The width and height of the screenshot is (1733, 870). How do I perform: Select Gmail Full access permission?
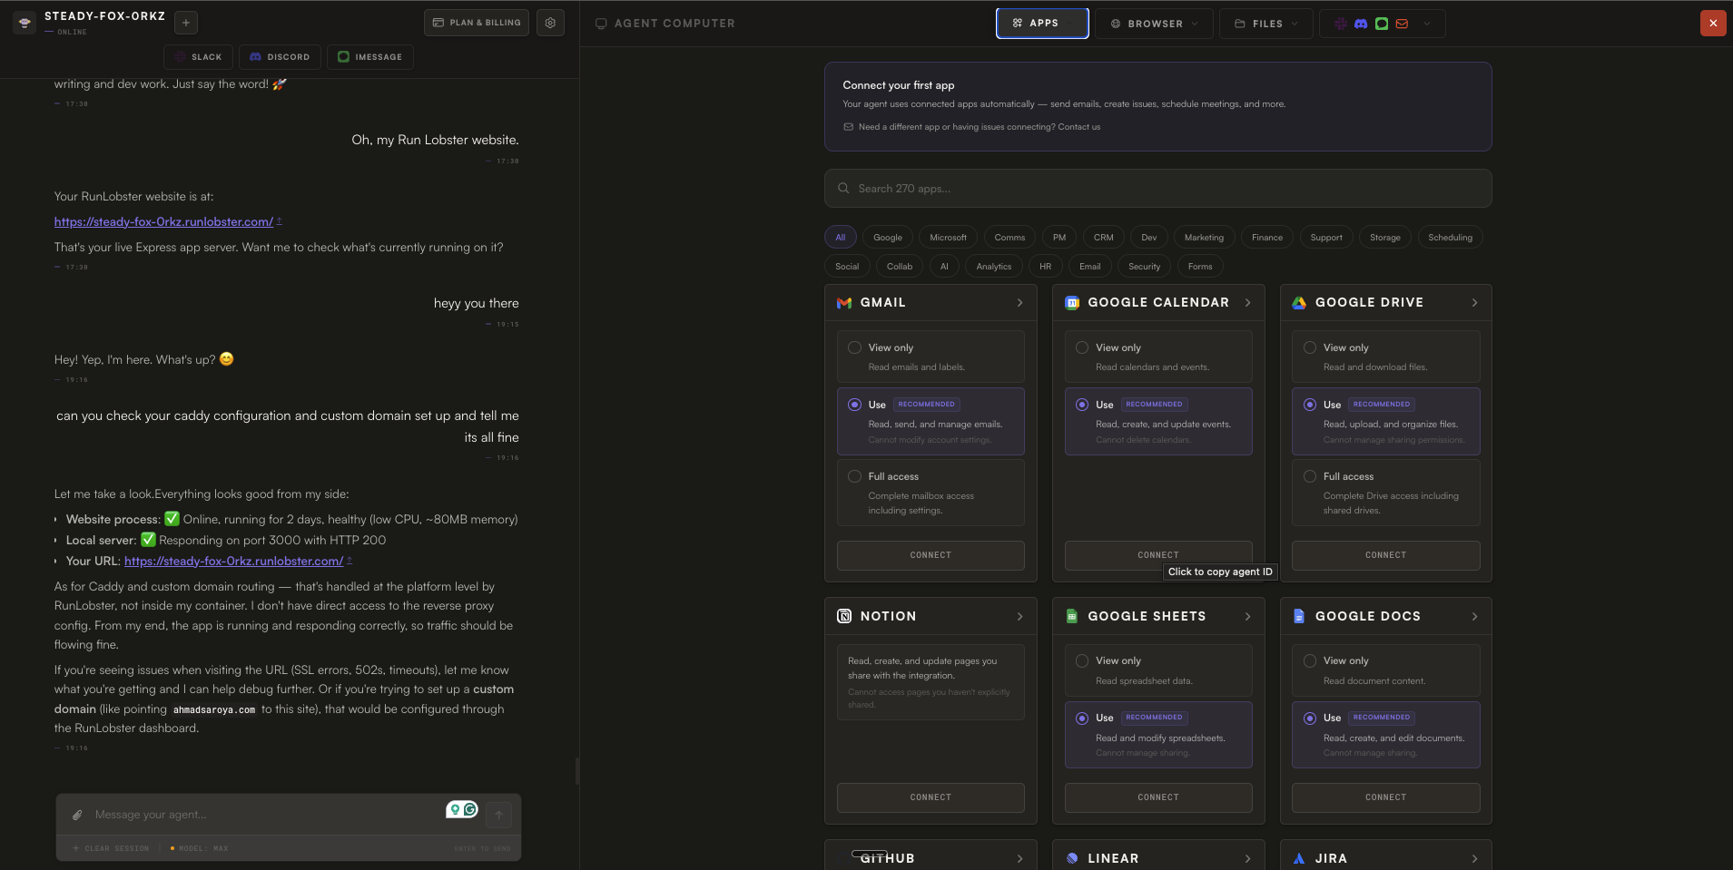coord(931,493)
